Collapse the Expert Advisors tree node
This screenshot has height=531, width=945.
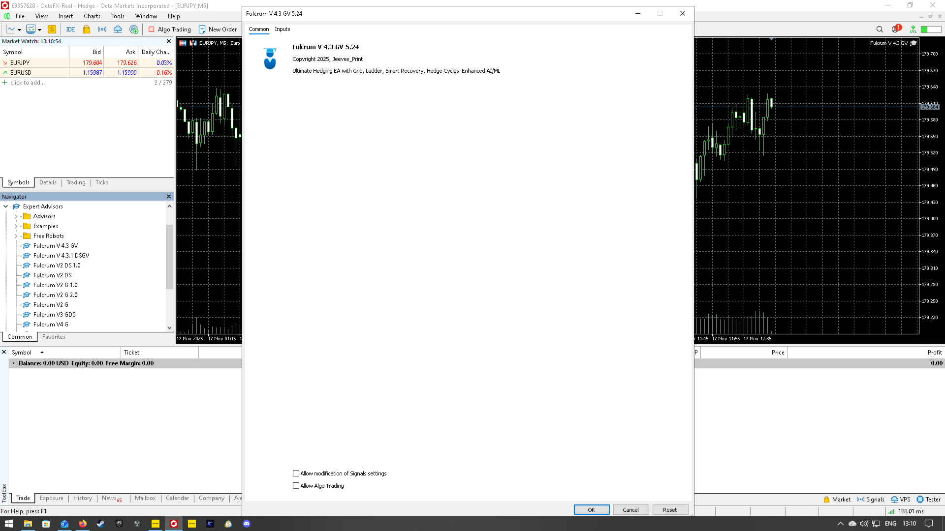point(6,206)
